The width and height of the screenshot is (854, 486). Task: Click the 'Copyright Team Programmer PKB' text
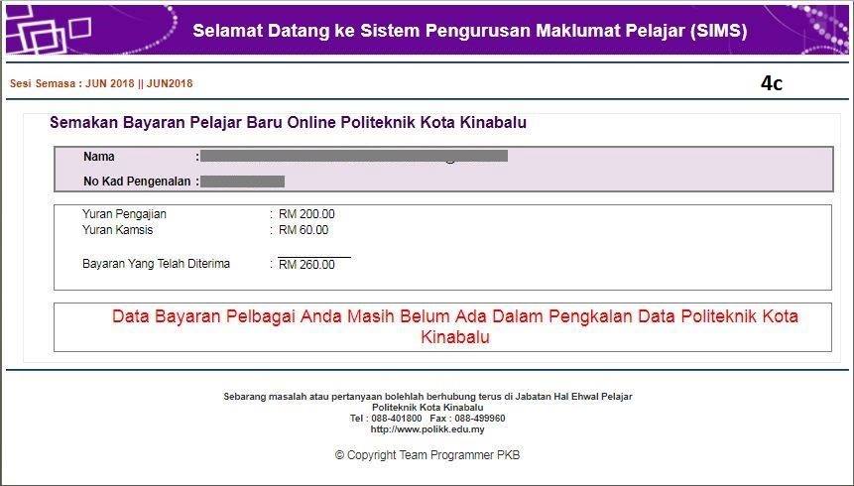427,455
